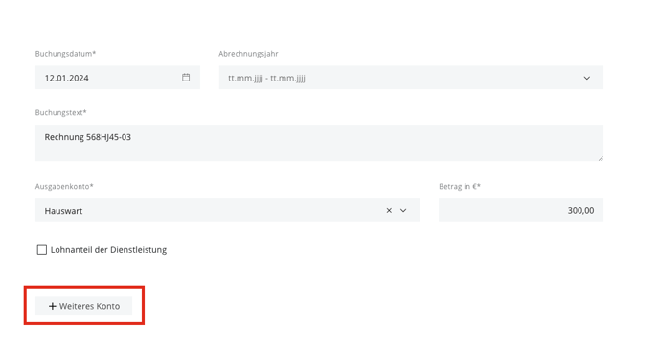Image resolution: width=659 pixels, height=348 pixels.
Task: Click the Buchungstext label
Action: tap(61, 112)
